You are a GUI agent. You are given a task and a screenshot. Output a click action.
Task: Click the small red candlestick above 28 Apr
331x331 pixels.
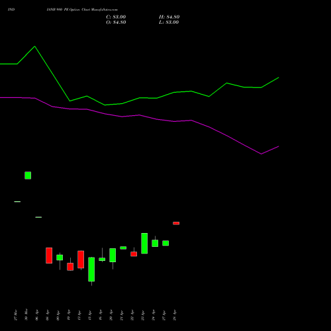176,223
